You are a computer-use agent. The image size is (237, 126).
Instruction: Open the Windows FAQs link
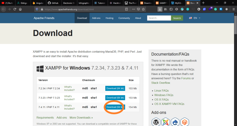click(x=164, y=95)
